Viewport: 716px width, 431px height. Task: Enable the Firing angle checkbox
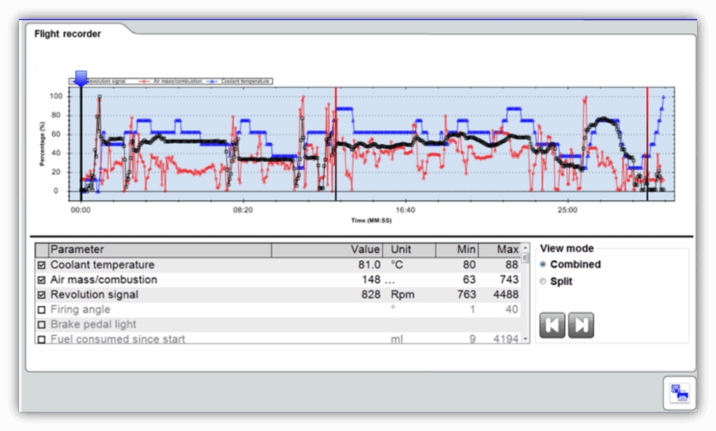click(41, 309)
